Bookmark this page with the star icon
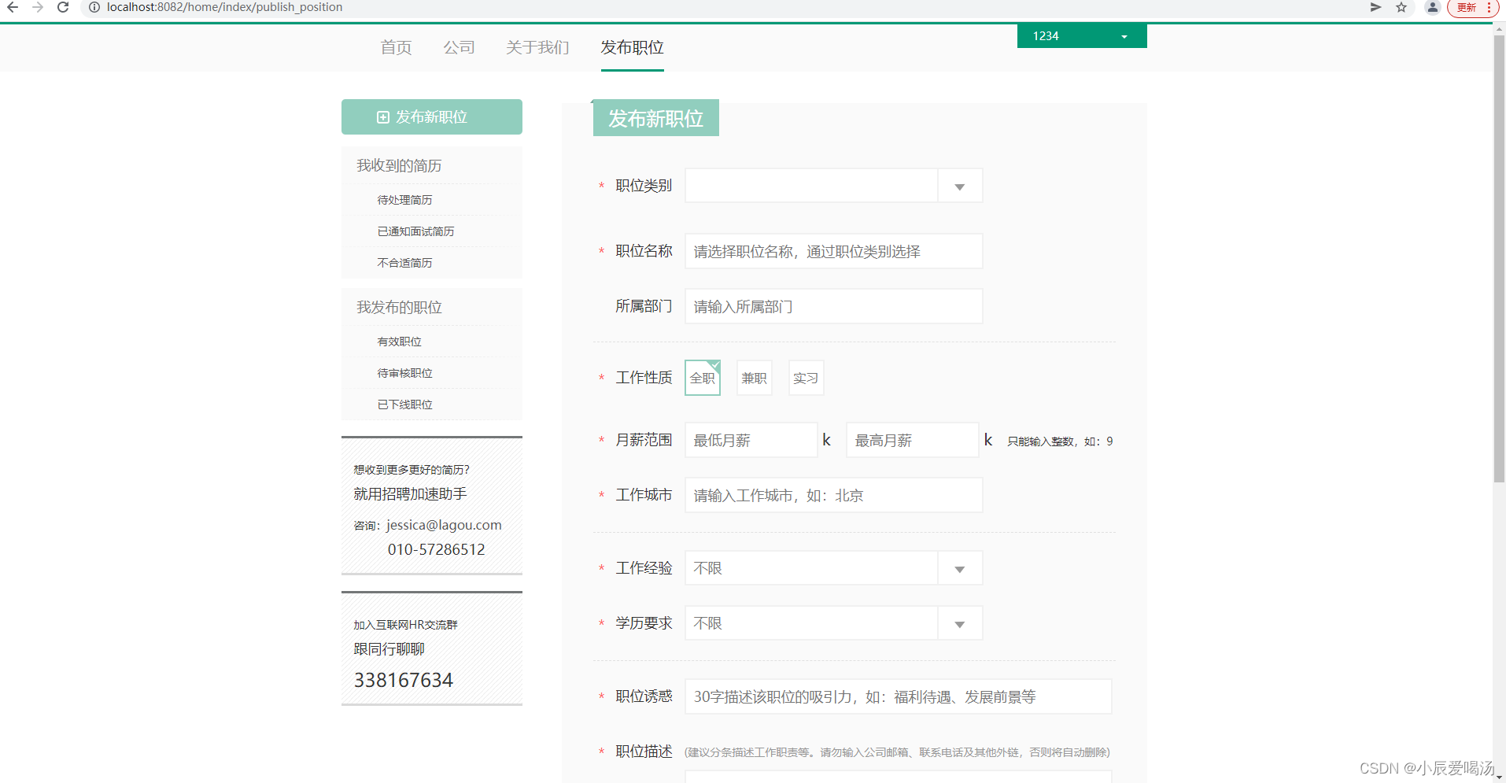Viewport: 1506px width, 783px height. pos(1401,7)
